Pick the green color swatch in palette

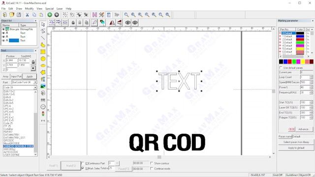[x=294, y=61]
